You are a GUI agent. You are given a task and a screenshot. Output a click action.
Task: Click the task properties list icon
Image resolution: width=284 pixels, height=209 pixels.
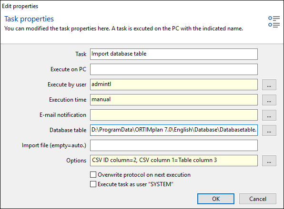pos(274,22)
